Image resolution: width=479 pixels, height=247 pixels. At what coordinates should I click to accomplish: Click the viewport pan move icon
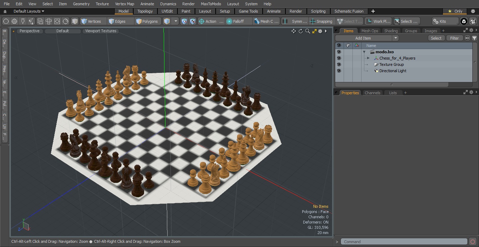(x=294, y=31)
